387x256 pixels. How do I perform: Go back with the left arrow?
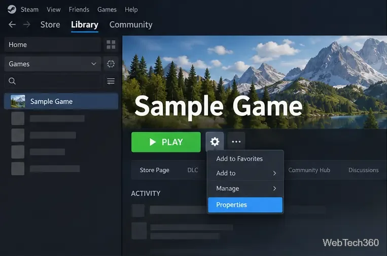(12, 25)
